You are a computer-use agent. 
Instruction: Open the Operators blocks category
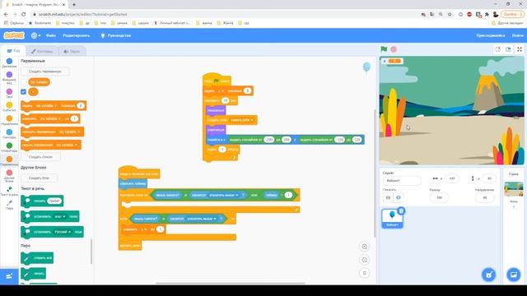9,147
